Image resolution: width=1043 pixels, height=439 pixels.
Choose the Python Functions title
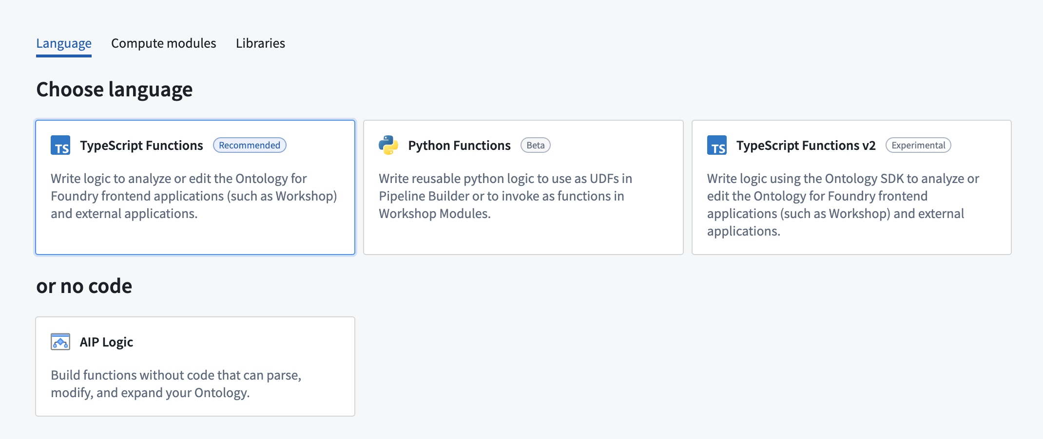459,146
